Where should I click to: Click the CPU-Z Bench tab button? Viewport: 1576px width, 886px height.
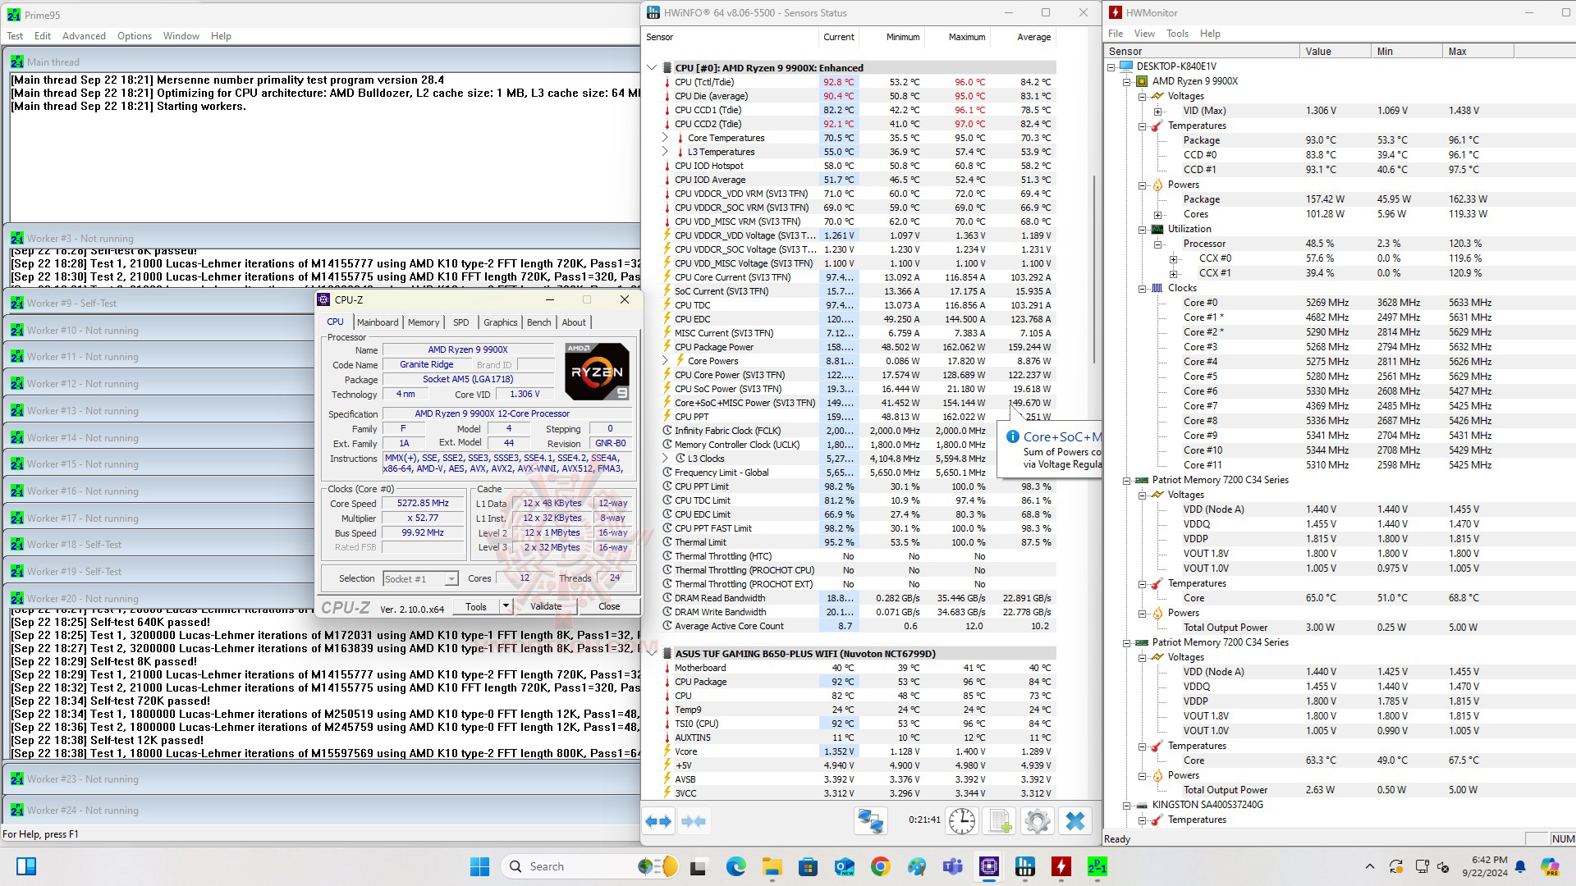[539, 322]
